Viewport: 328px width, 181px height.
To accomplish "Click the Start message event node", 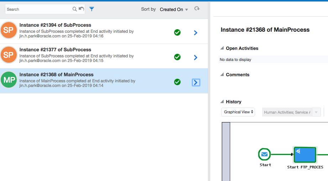I will [264, 155].
